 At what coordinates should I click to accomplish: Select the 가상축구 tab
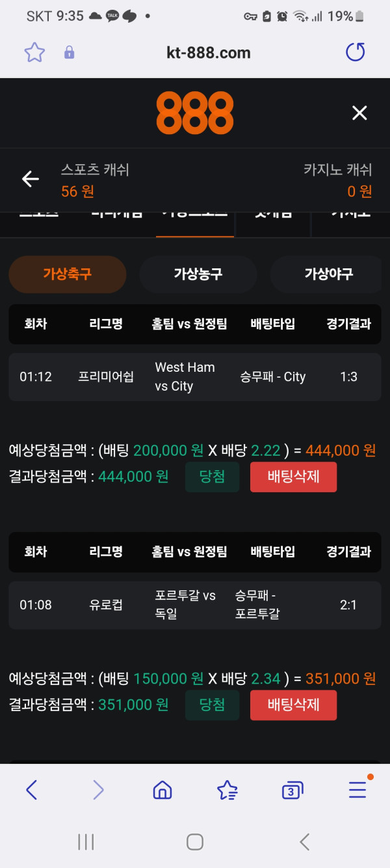point(67,274)
